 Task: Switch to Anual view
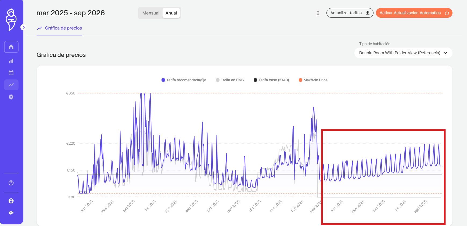coord(171,13)
